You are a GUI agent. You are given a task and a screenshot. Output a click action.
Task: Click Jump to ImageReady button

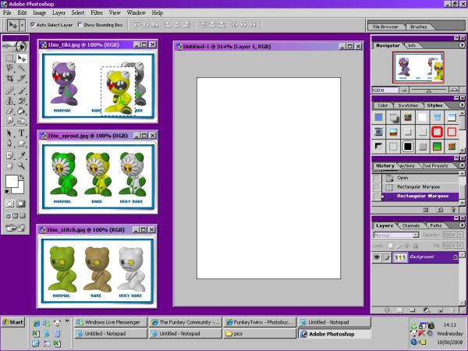pyautogui.click(x=16, y=228)
